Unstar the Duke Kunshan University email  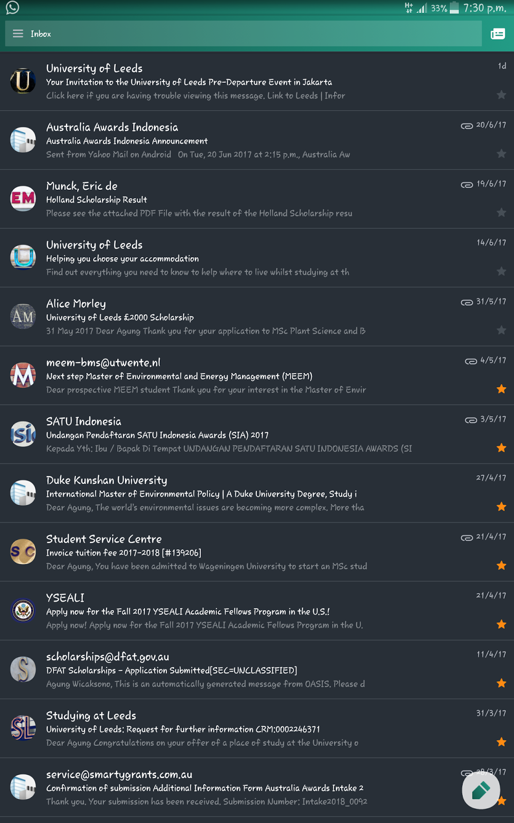502,507
